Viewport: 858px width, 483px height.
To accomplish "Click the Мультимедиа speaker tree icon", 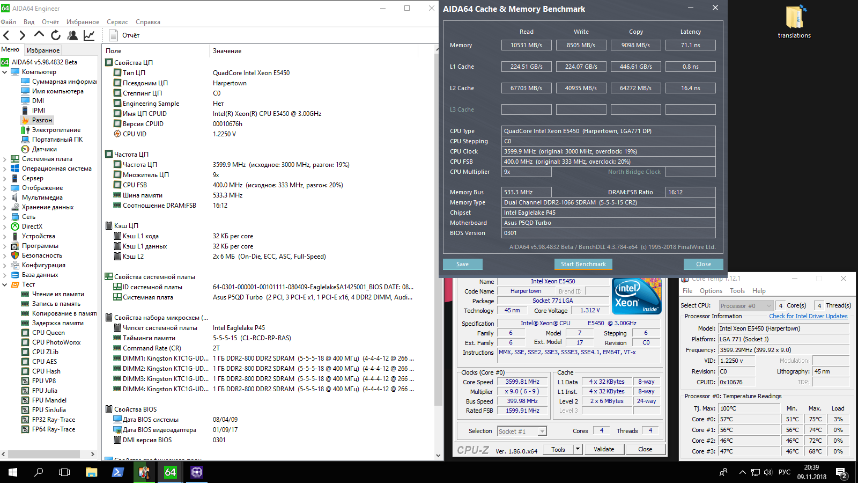I will pyautogui.click(x=15, y=197).
